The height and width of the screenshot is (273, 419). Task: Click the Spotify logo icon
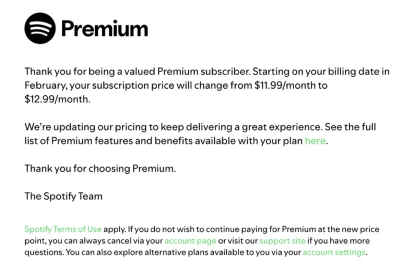40,29
